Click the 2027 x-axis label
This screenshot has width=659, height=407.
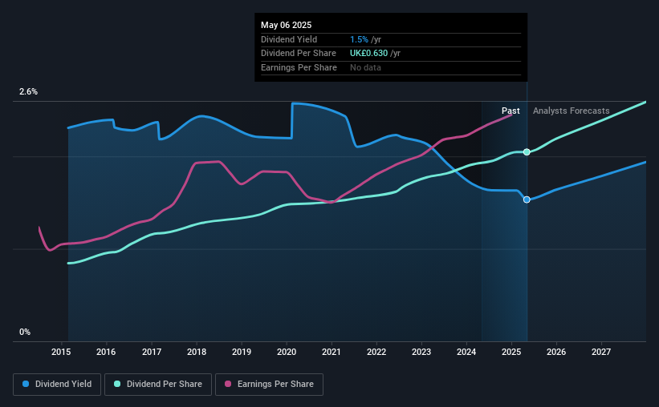click(601, 352)
